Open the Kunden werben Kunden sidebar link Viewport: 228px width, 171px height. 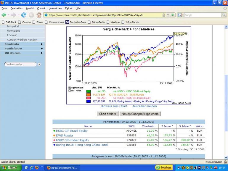22,40
